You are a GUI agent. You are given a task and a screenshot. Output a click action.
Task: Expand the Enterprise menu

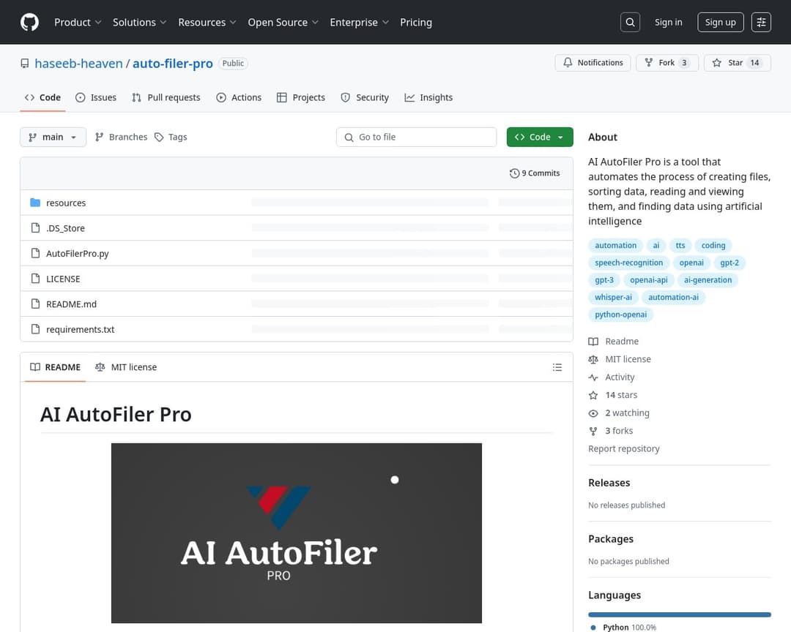[359, 22]
